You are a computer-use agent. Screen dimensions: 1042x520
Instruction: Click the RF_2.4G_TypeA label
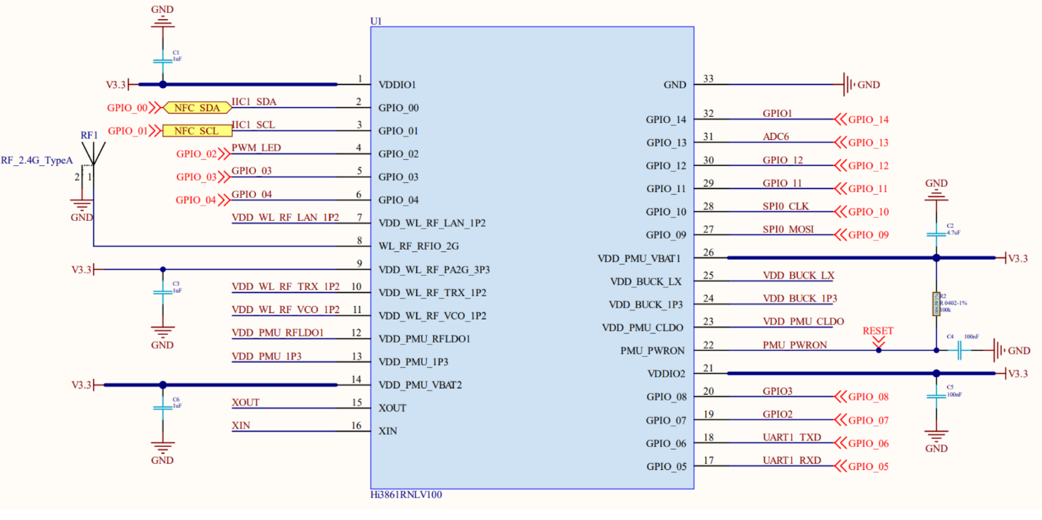pyautogui.click(x=37, y=160)
